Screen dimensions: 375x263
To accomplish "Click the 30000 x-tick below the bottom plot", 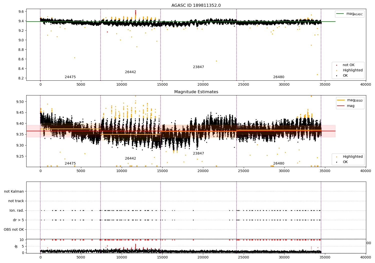I will (x=284, y=257).
